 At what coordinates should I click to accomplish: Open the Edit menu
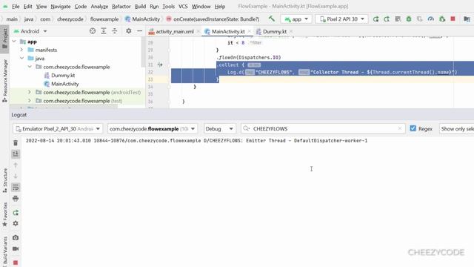[27, 7]
